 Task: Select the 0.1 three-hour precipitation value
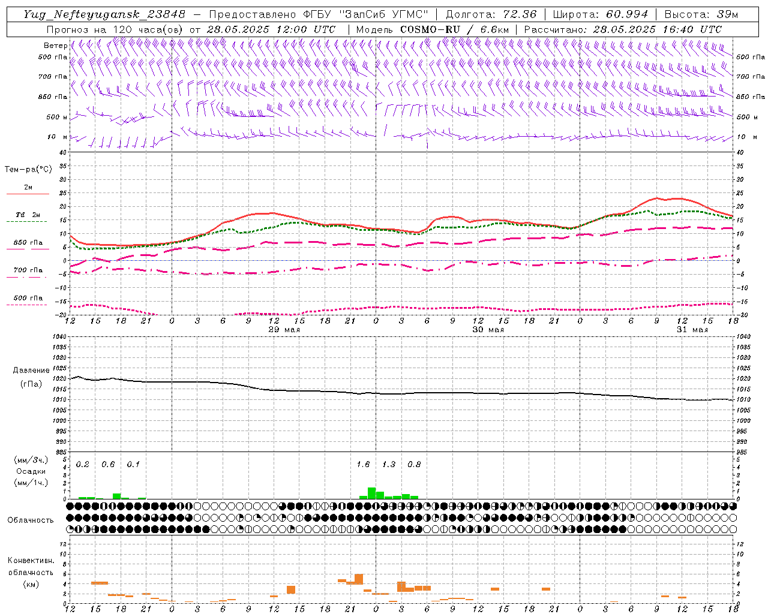133,464
